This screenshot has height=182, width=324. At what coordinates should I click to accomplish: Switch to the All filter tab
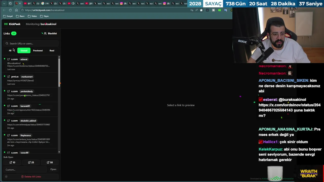pyautogui.click(x=10, y=51)
